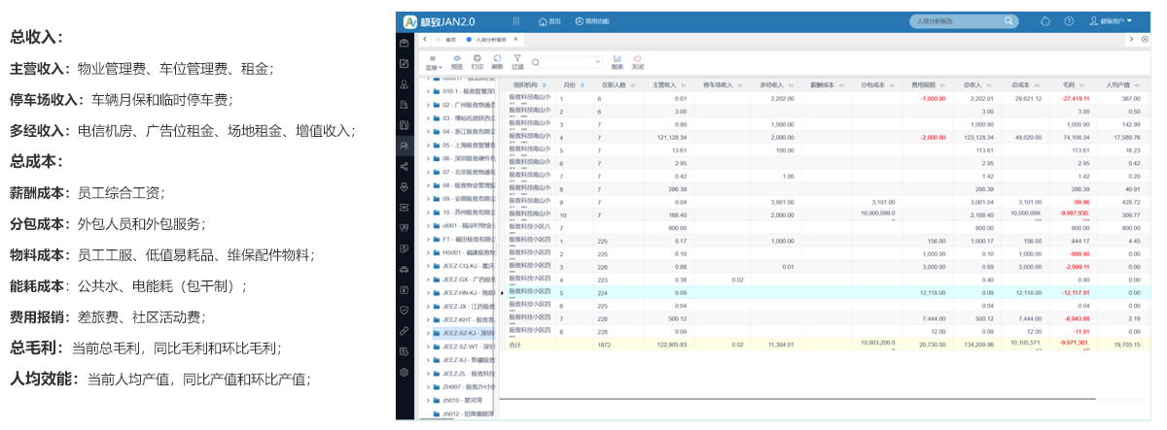Click the three-bar collapse icon in header
1167x430 pixels.
[515, 20]
